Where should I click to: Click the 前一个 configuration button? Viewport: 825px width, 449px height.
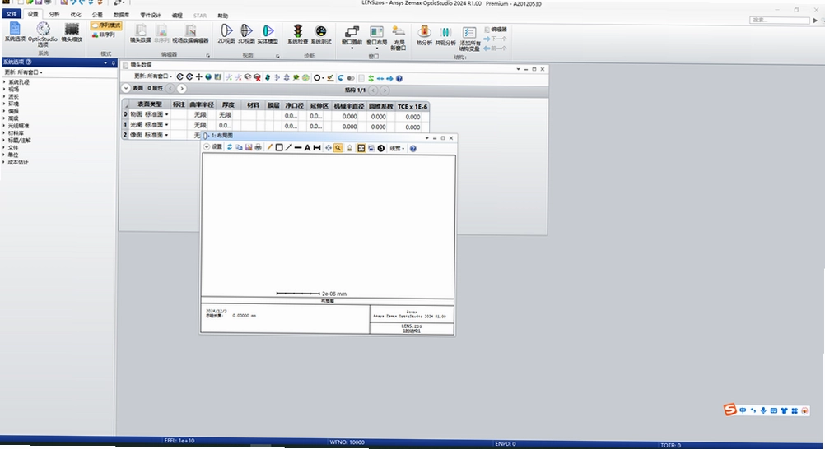(495, 48)
